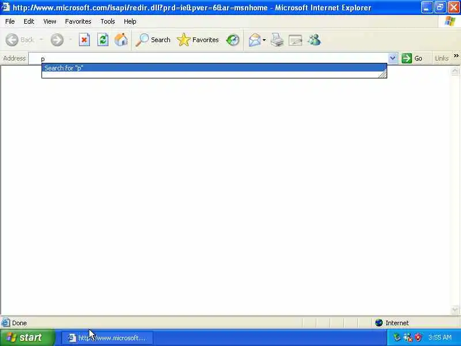461x346 pixels.
Task: Open the Edit menu
Action: (29, 21)
